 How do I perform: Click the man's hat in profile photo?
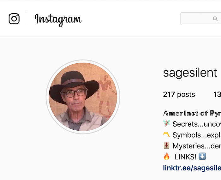point(74,84)
